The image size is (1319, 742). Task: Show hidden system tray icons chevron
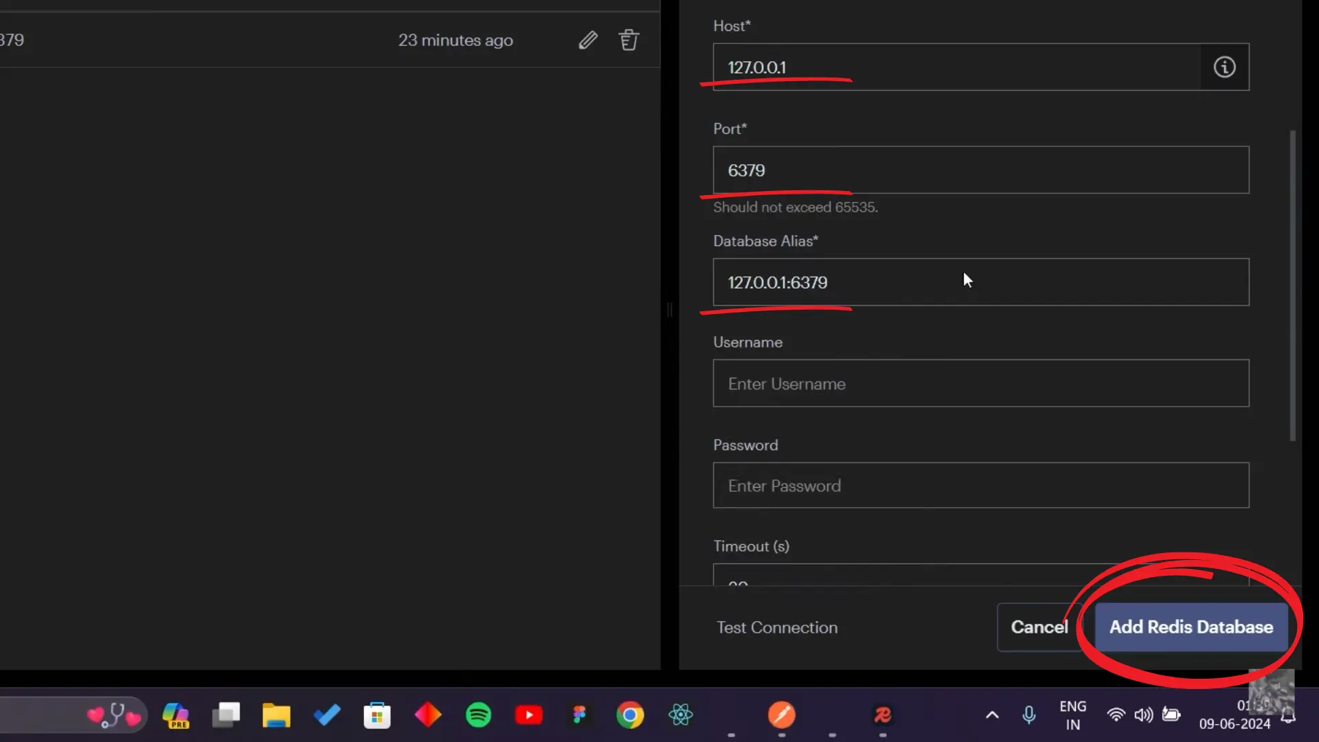coord(992,715)
